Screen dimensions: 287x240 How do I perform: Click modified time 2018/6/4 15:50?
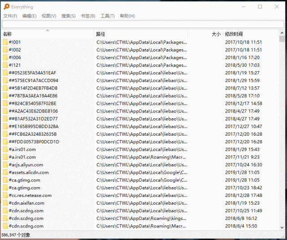click(241, 226)
